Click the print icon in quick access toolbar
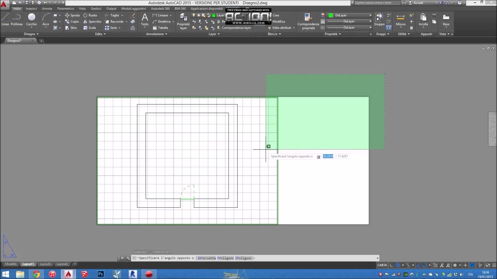Image resolution: width=497 pixels, height=279 pixels. coord(39,3)
